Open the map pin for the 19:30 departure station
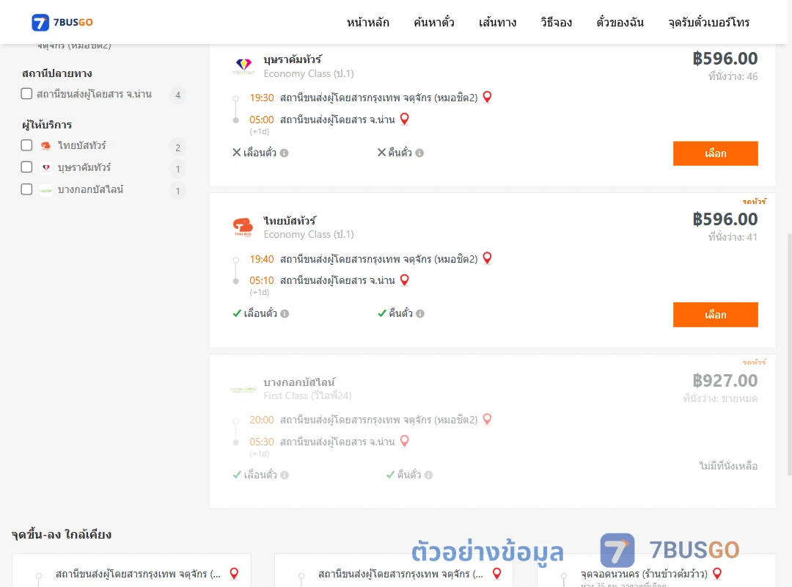 (488, 97)
